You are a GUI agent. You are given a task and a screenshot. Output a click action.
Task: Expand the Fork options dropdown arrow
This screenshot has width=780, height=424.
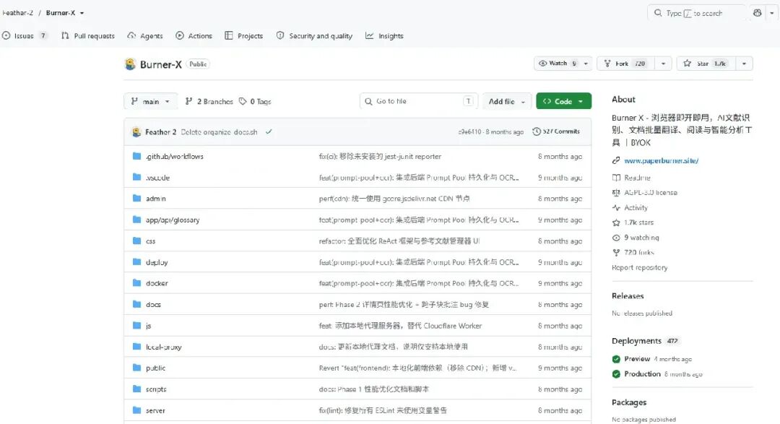click(664, 64)
